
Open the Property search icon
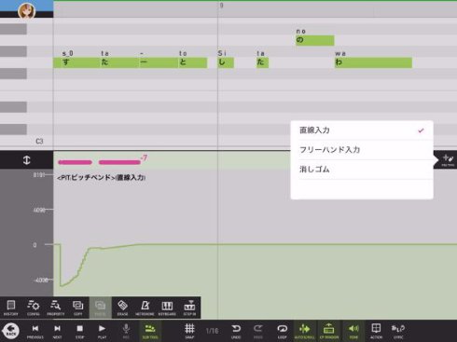pyautogui.click(x=56, y=308)
